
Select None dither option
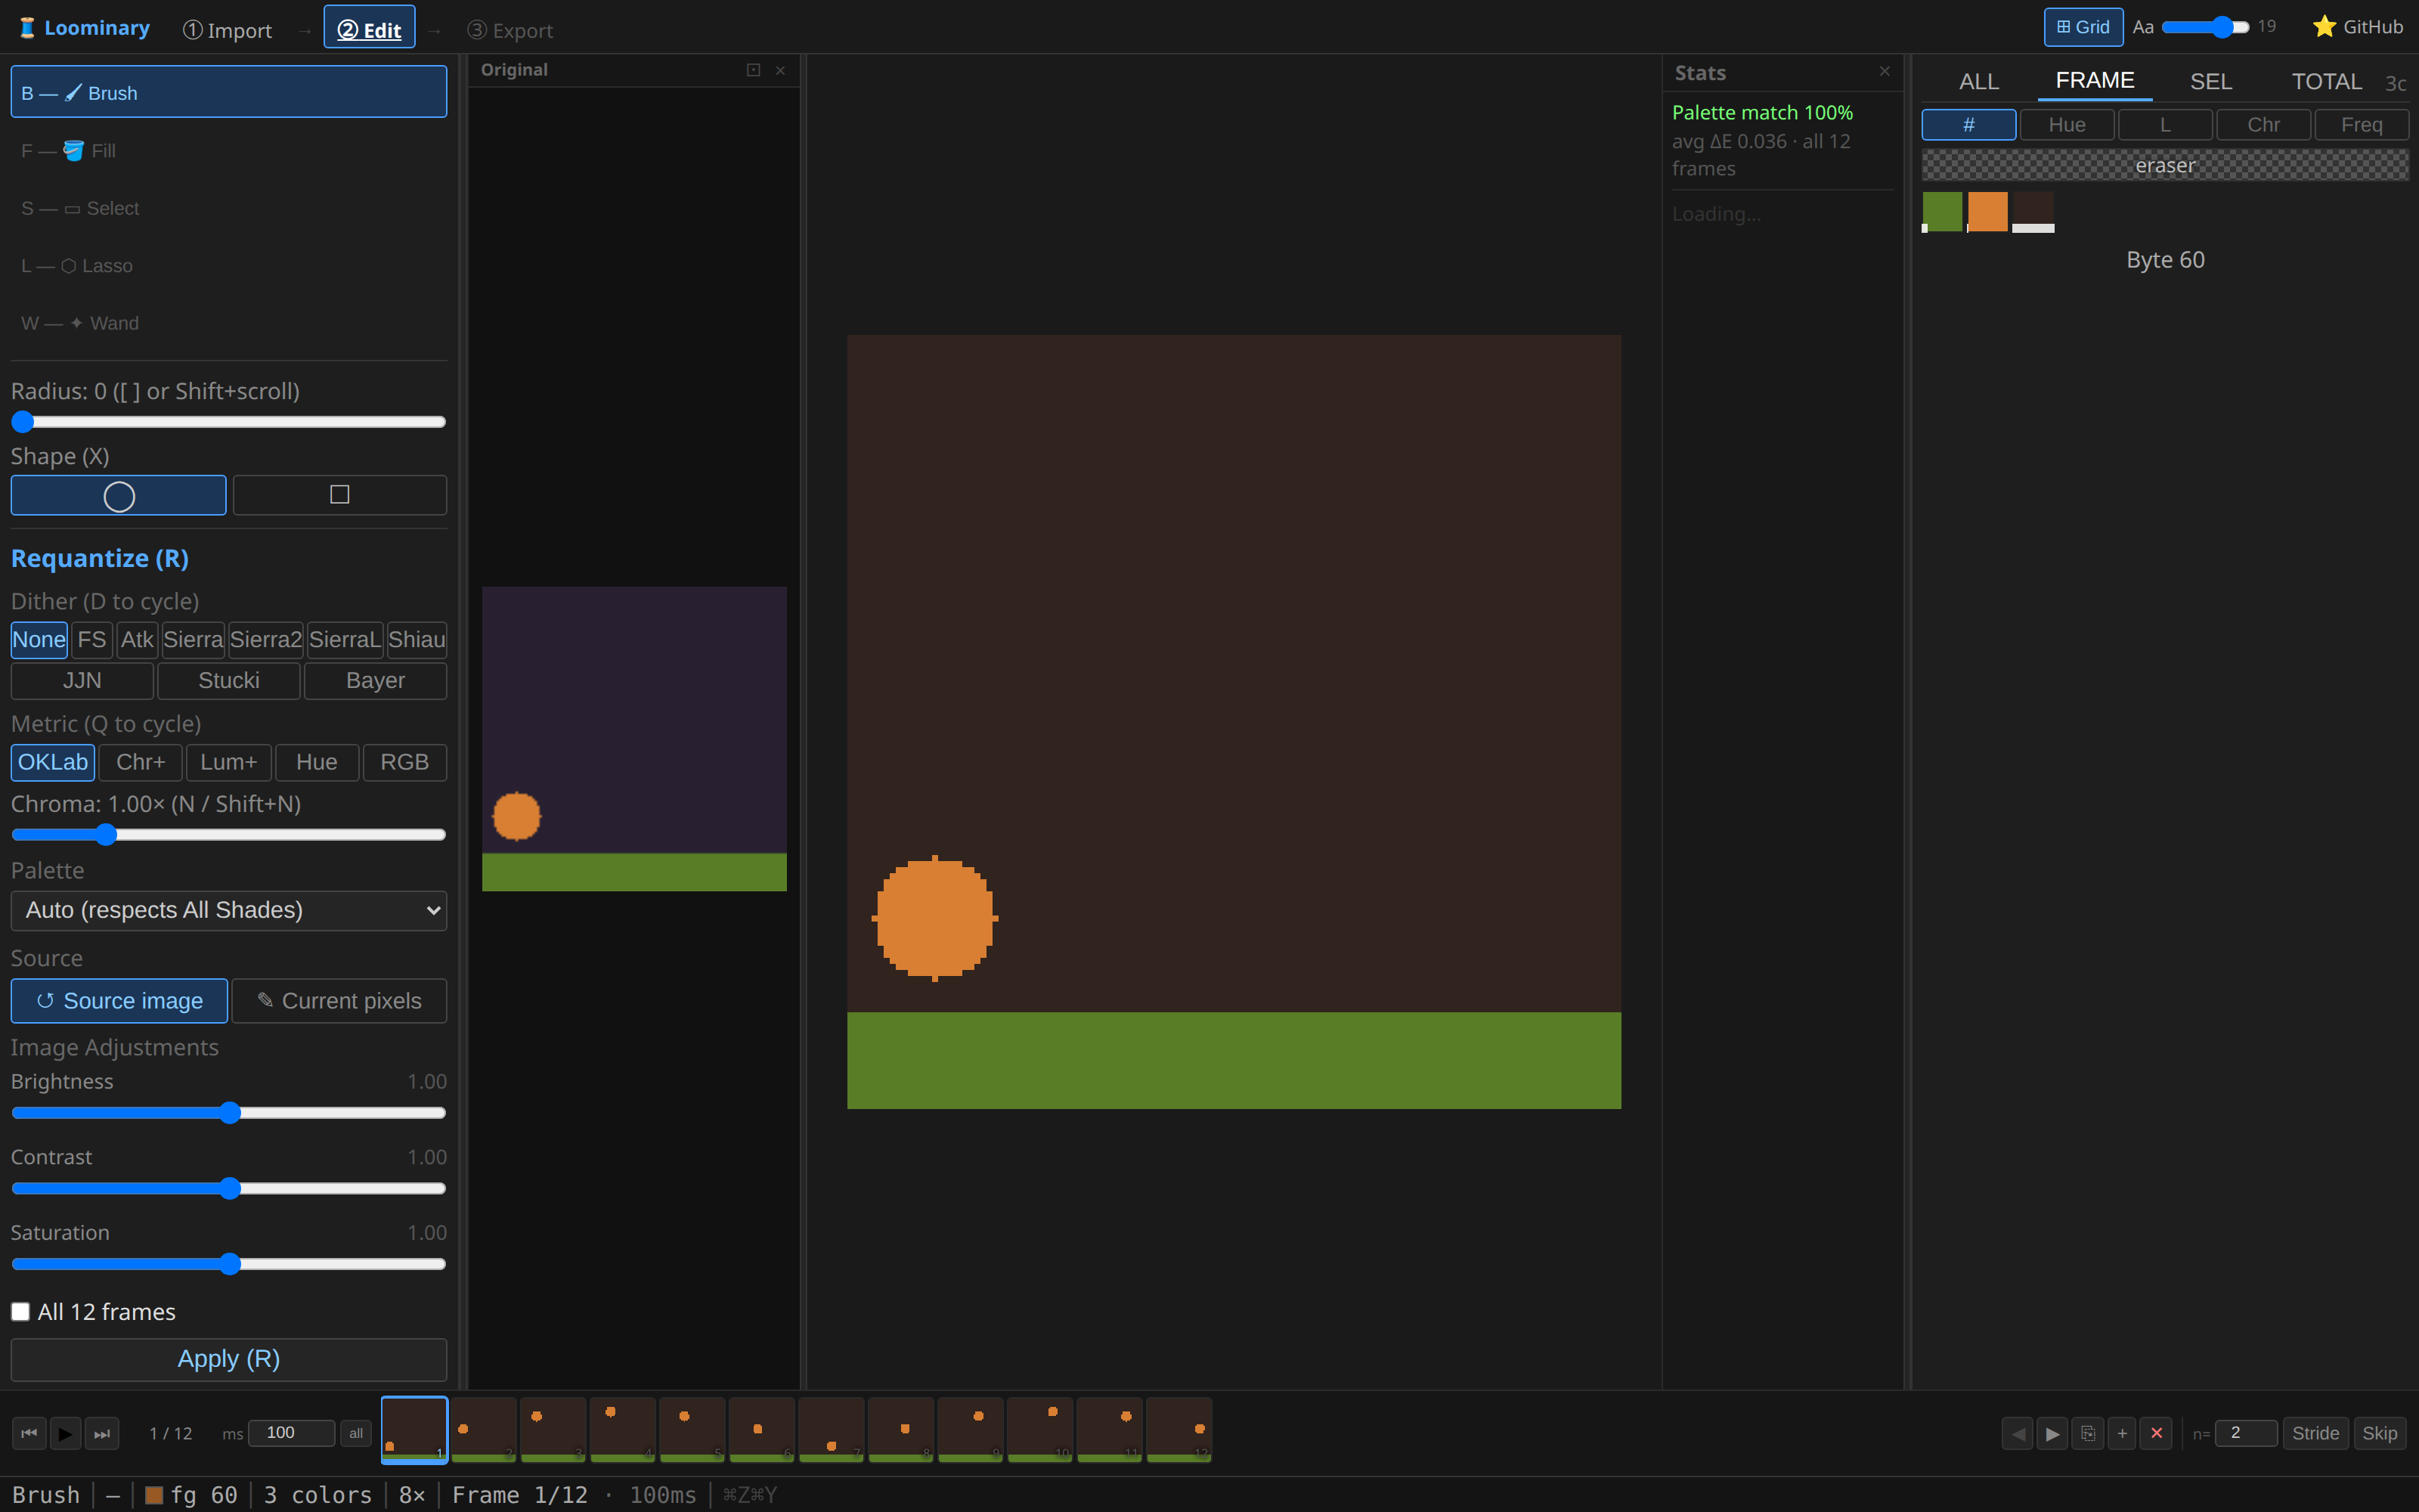(39, 640)
